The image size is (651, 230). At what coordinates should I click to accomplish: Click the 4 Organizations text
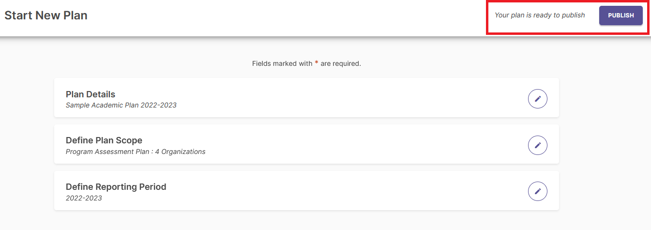[x=180, y=152]
